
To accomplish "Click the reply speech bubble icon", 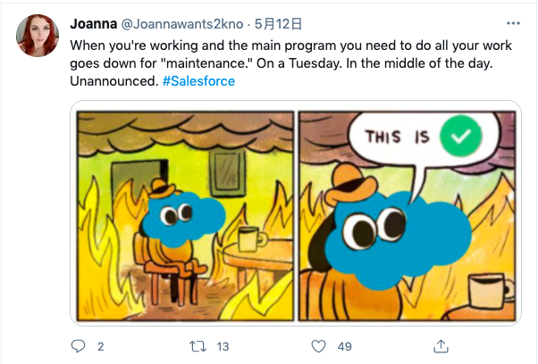I will 78,345.
